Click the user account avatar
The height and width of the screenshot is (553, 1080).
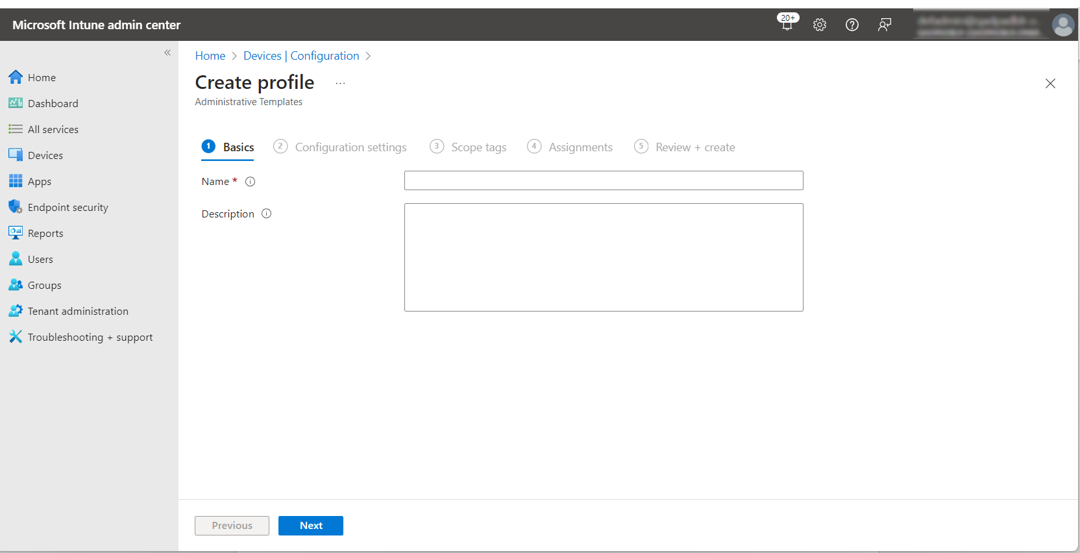pyautogui.click(x=1062, y=25)
